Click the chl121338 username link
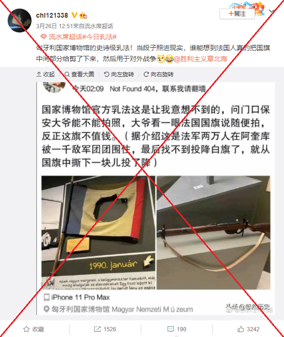 click(x=52, y=15)
